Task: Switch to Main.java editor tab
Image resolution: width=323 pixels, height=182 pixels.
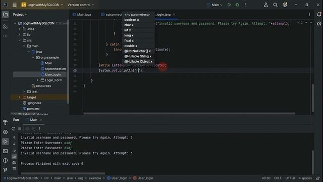Action: 82,15
